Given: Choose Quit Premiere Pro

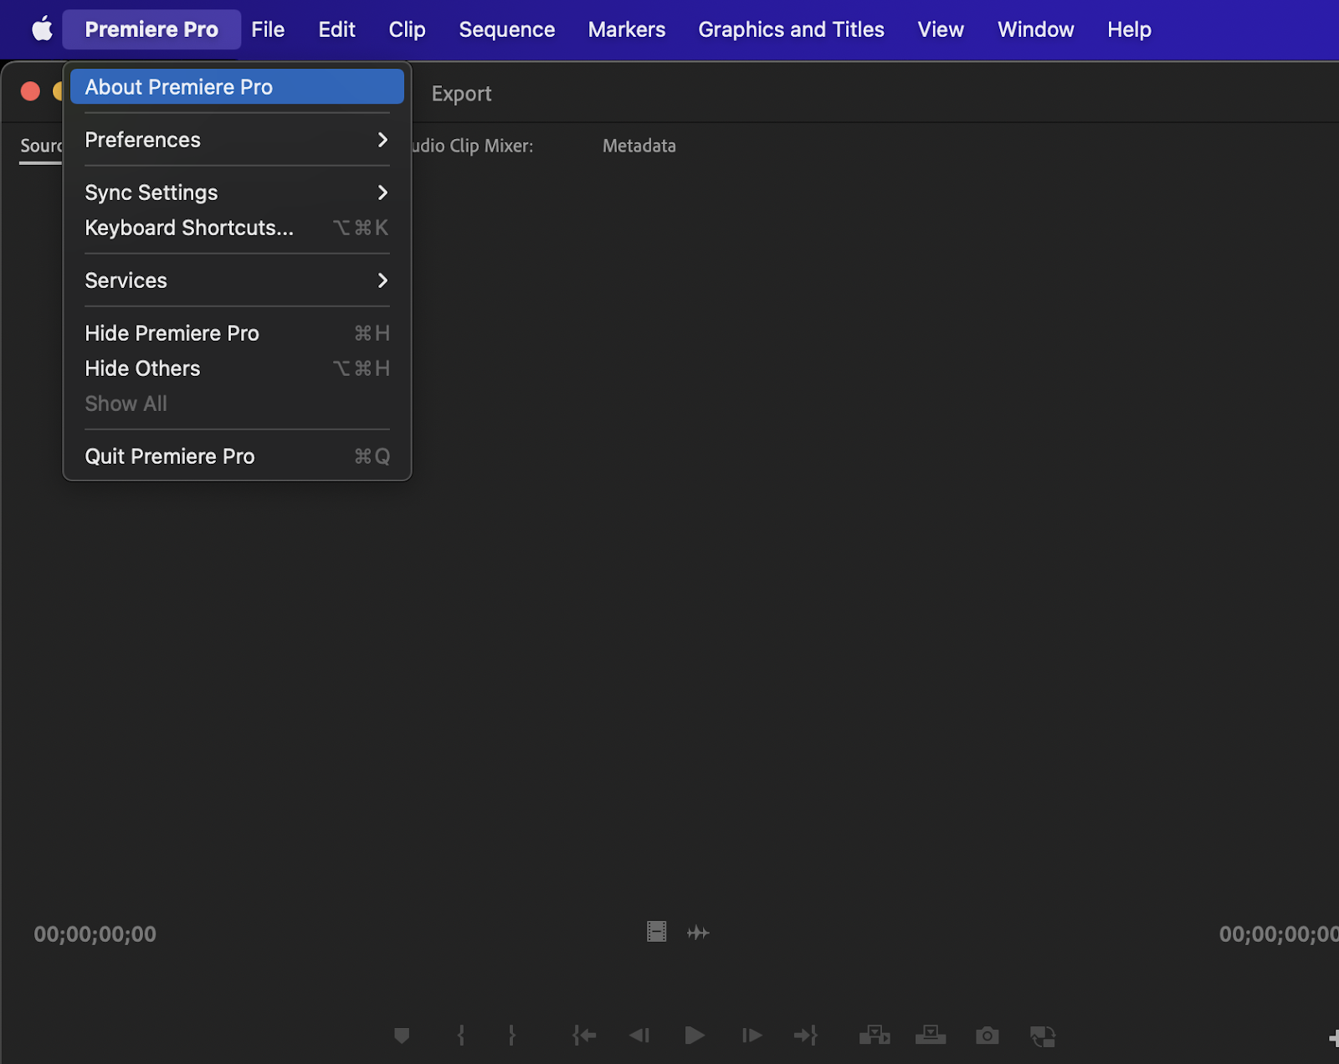Looking at the screenshot, I should tap(237, 456).
